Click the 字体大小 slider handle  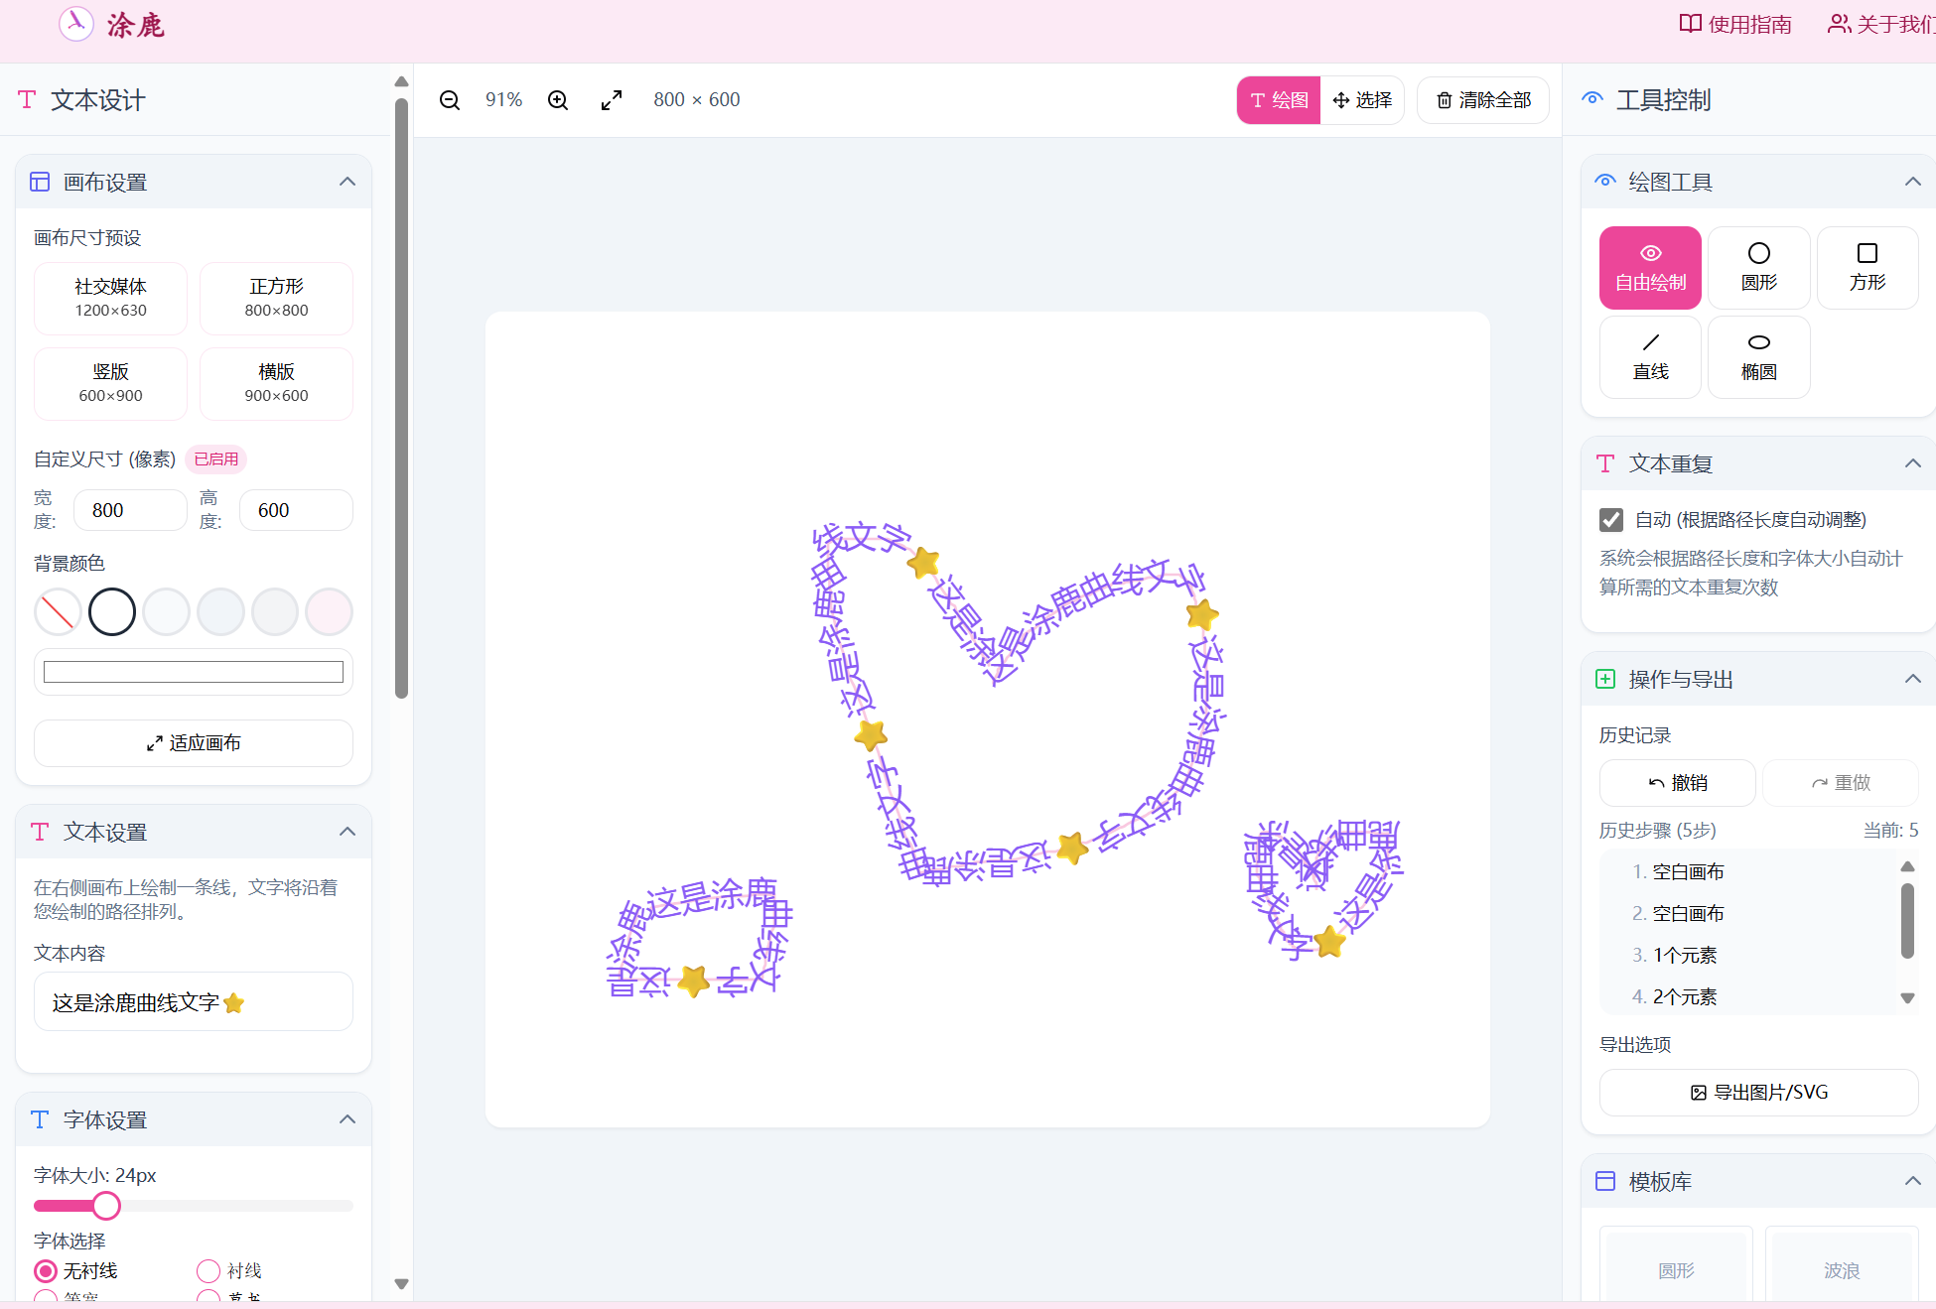(106, 1206)
